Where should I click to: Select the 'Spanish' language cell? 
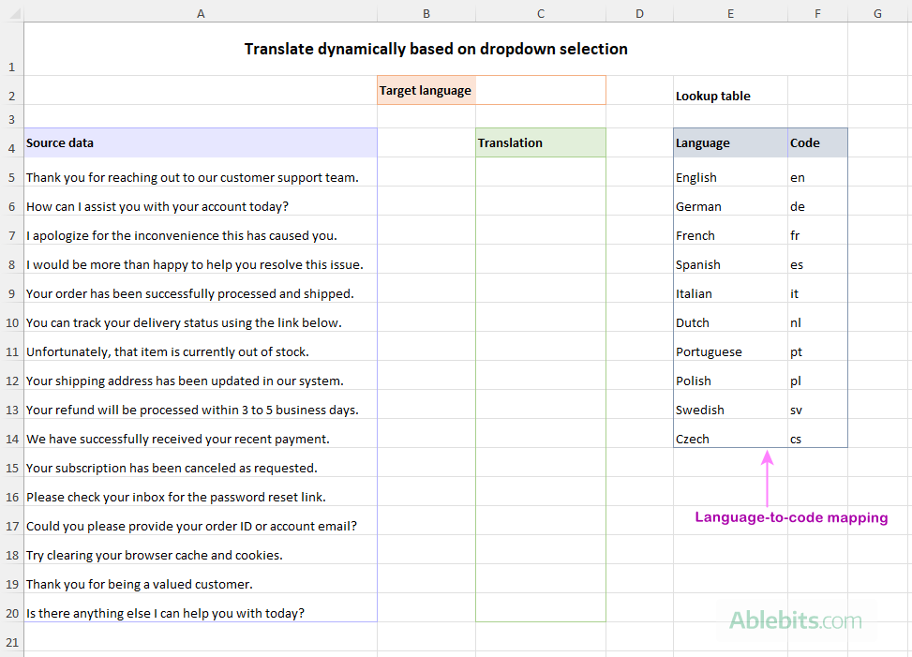730,260
